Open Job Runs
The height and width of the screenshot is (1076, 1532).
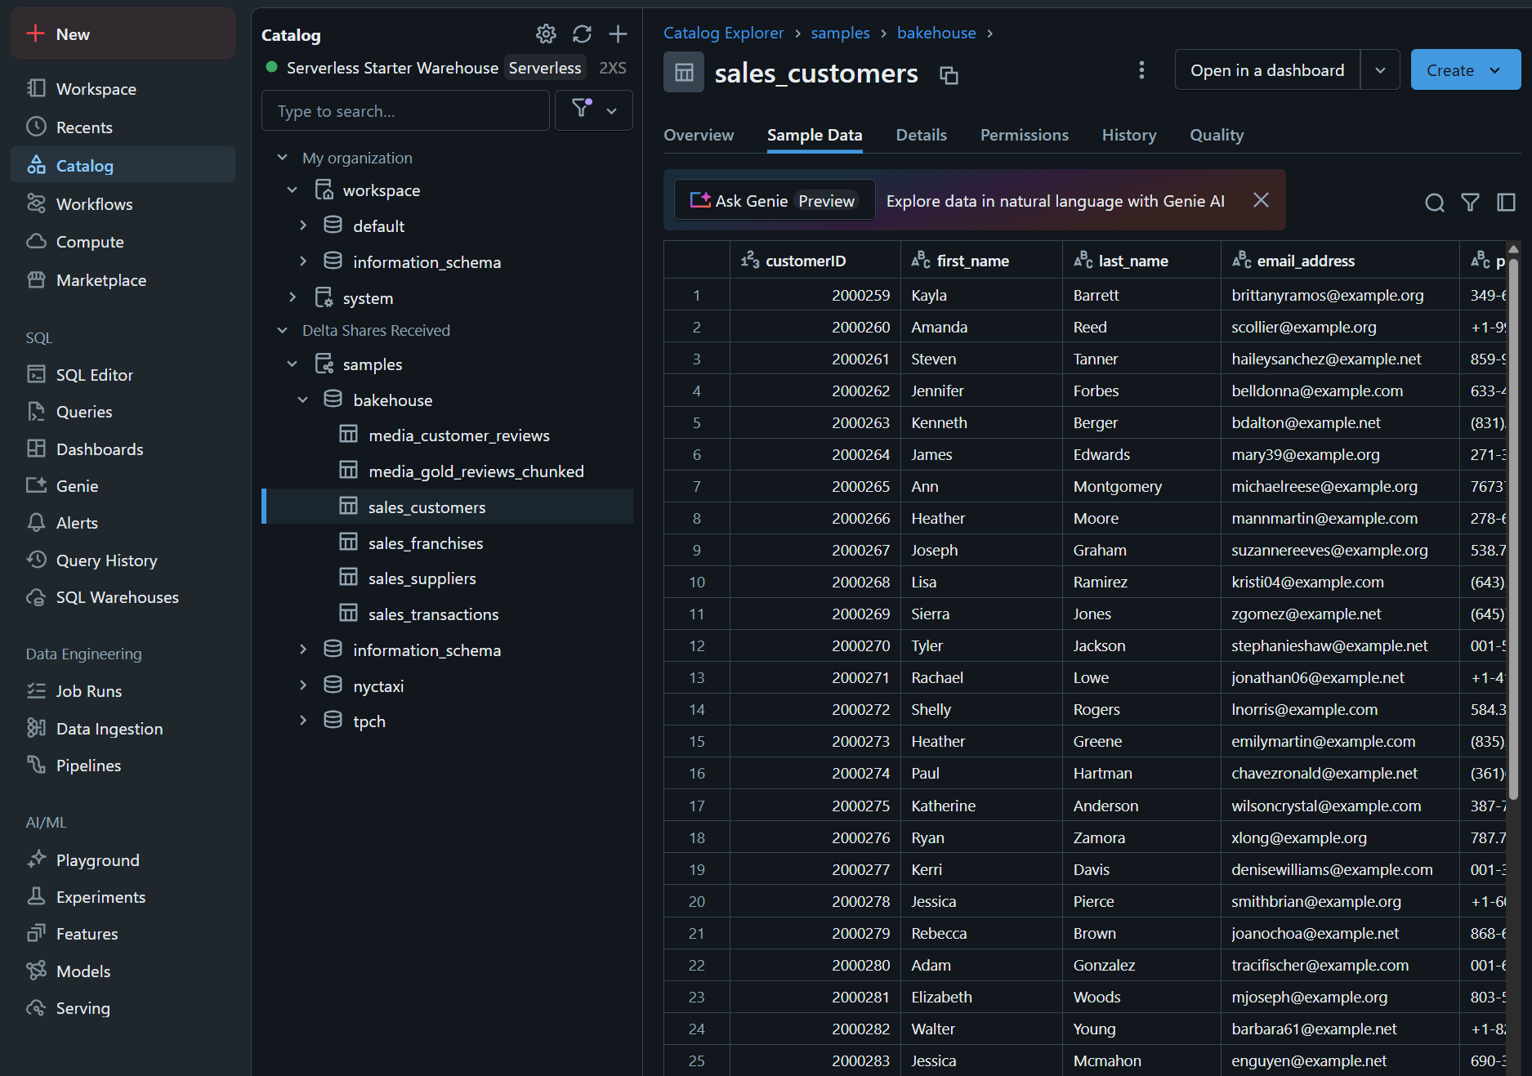pyautogui.click(x=123, y=691)
